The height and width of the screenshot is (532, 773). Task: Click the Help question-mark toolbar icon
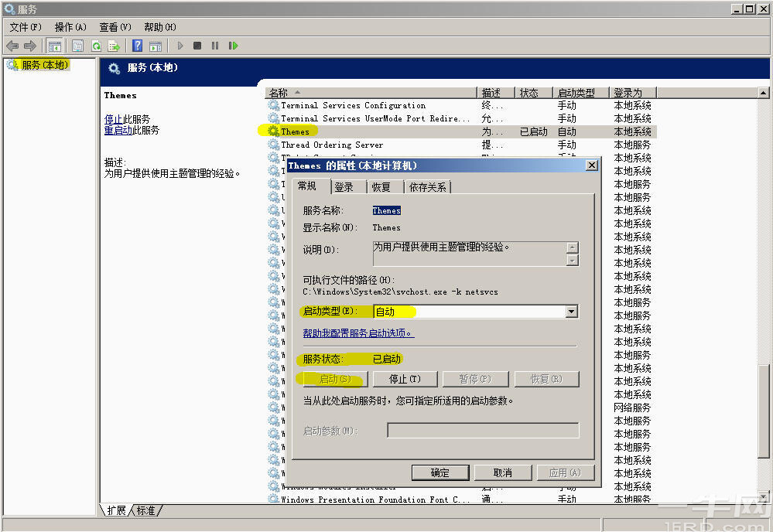[x=138, y=45]
